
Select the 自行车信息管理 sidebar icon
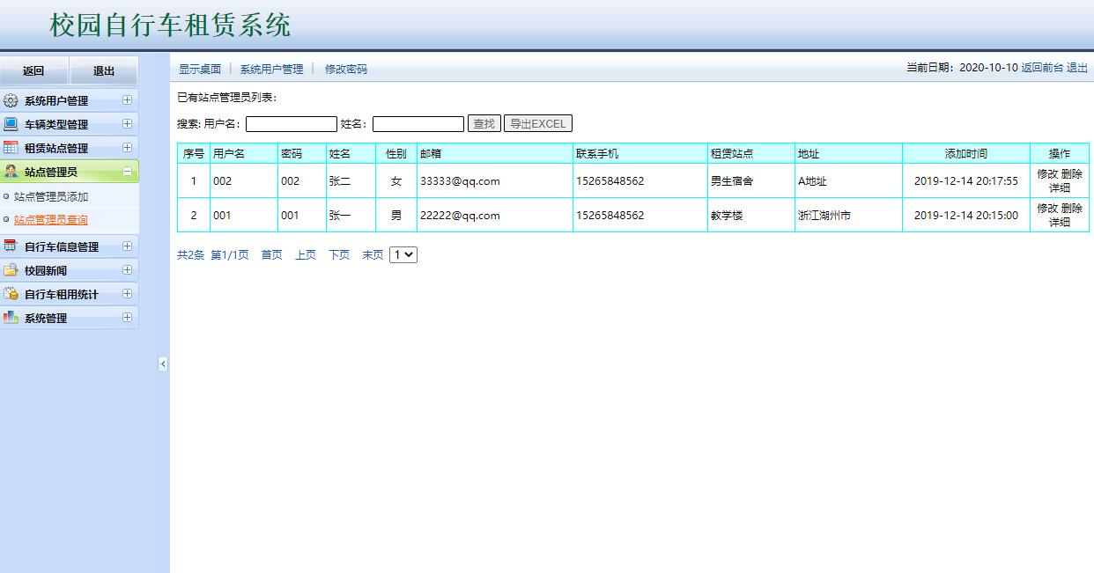pos(13,246)
